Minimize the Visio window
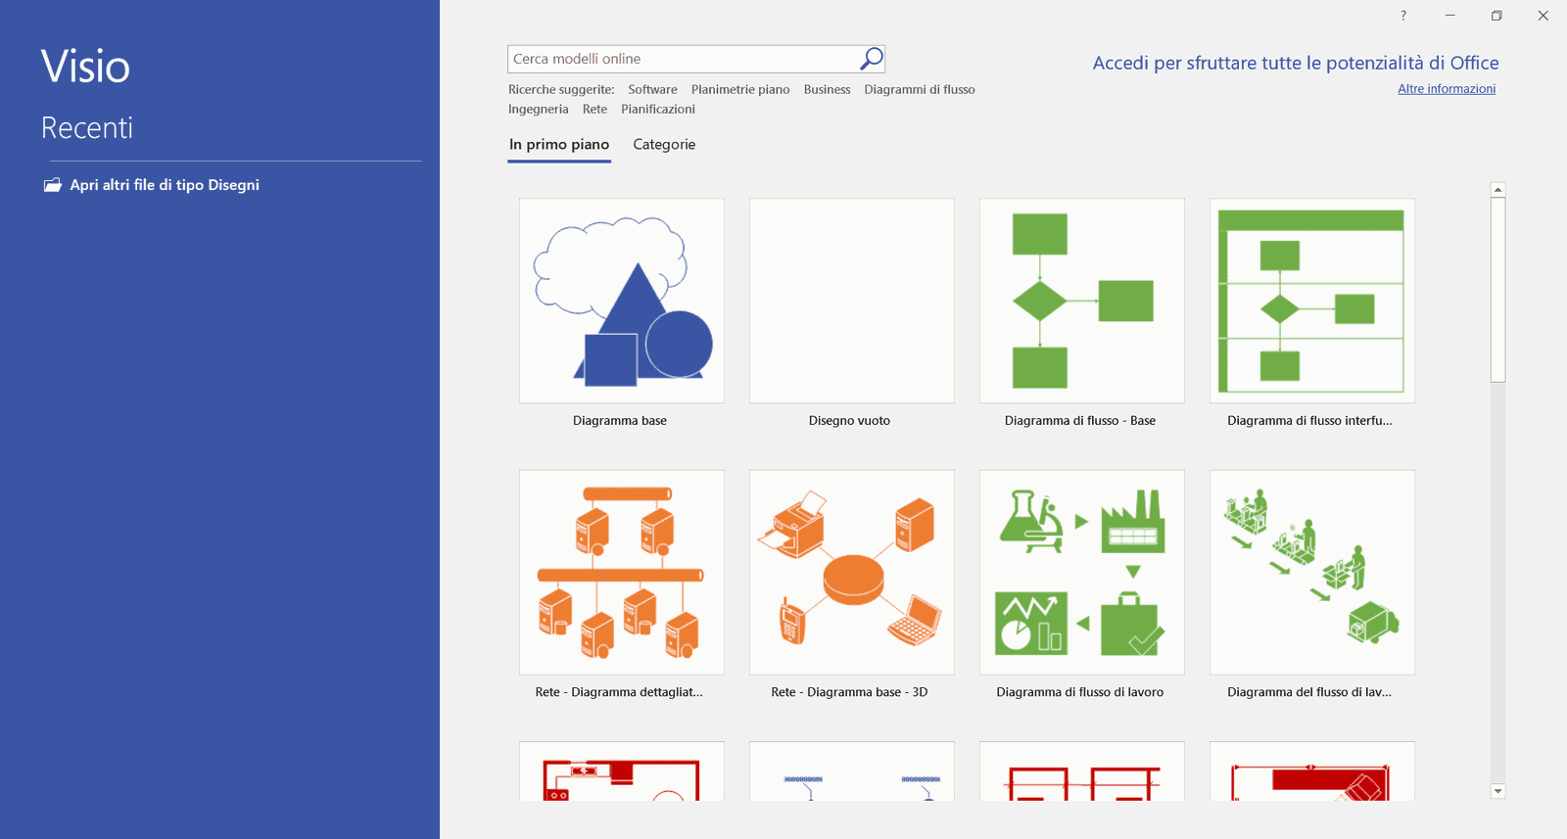The image size is (1567, 839). coord(1450,16)
